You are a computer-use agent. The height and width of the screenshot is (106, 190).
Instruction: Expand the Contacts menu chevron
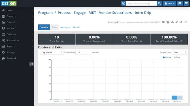32,16
